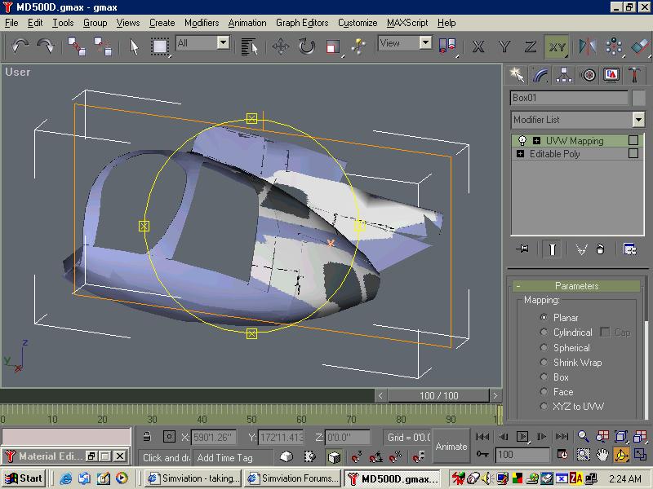Open the Modifier List dropdown
This screenshot has height=489, width=653.
coord(637,120)
